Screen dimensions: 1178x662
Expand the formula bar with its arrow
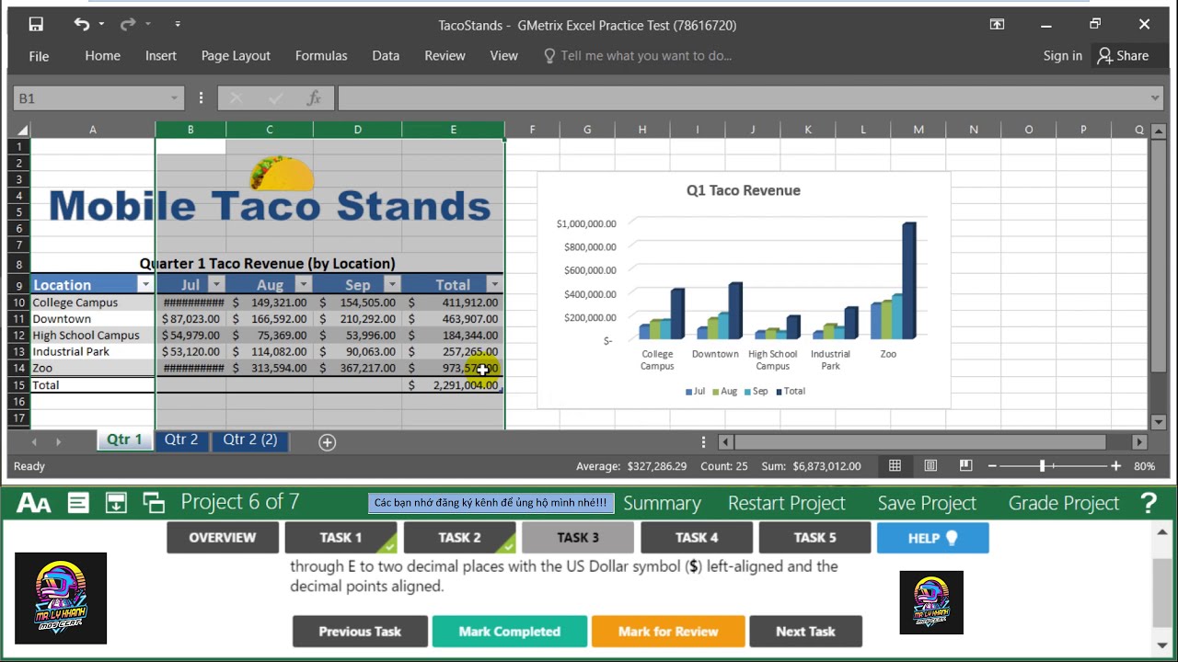[1156, 98]
